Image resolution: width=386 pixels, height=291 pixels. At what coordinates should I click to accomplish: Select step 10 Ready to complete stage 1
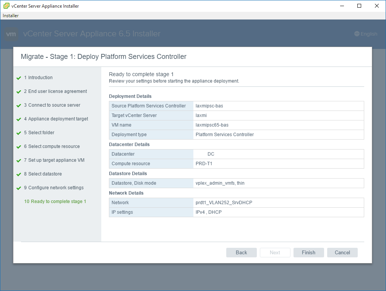(55, 202)
